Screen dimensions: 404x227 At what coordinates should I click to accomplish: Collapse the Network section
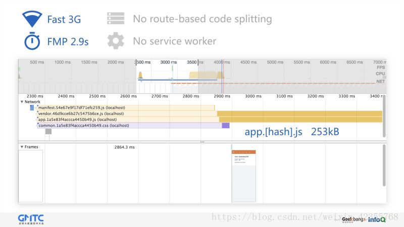coord(22,102)
